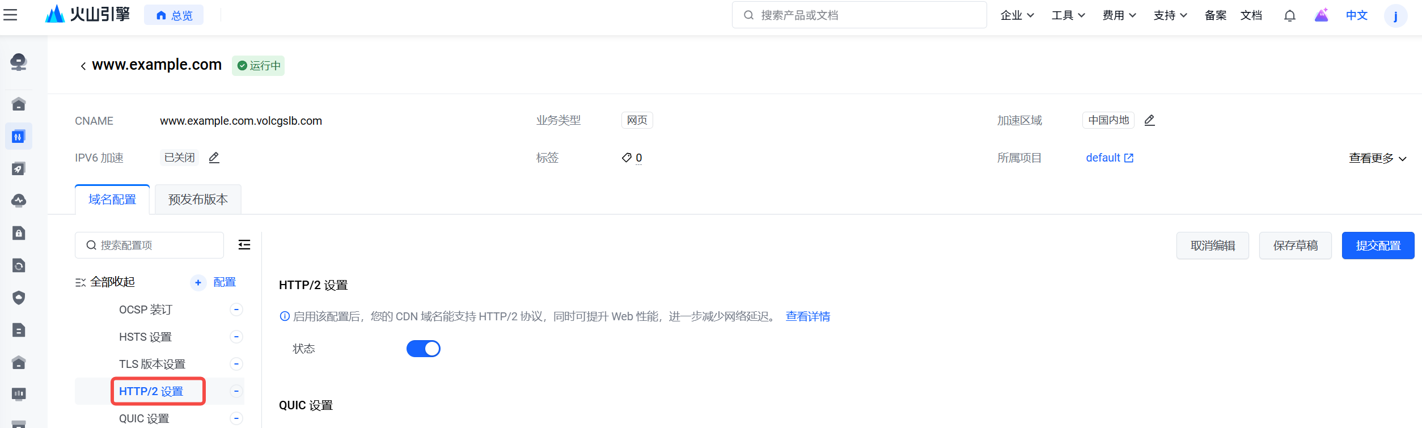Screen dimensions: 1422x428
Task: Open 备案 in the top menu
Action: pyautogui.click(x=1216, y=15)
